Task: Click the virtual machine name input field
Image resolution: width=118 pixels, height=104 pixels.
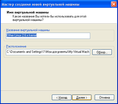Action: coord(48,36)
